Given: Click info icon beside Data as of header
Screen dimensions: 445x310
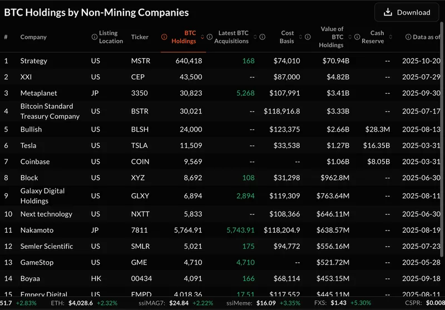Looking at the screenshot, I should click(408, 37).
